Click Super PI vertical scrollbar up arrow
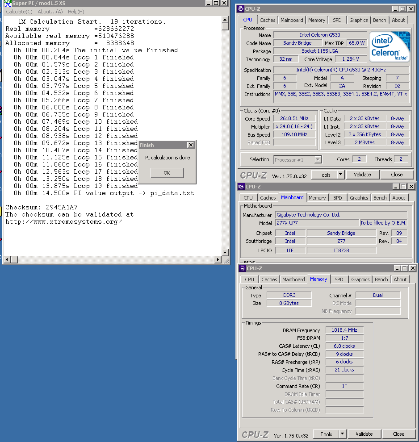Viewport: 419px width, 442px height. [225, 20]
